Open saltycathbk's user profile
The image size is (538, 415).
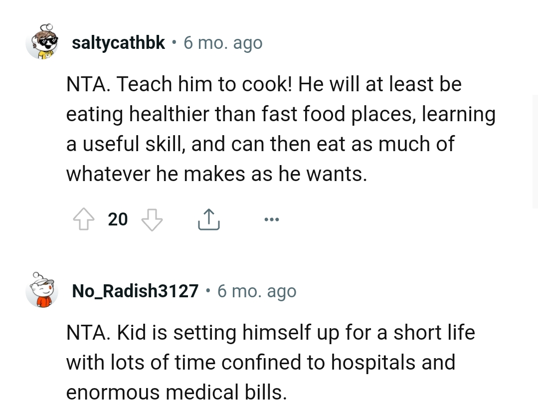click(x=118, y=42)
